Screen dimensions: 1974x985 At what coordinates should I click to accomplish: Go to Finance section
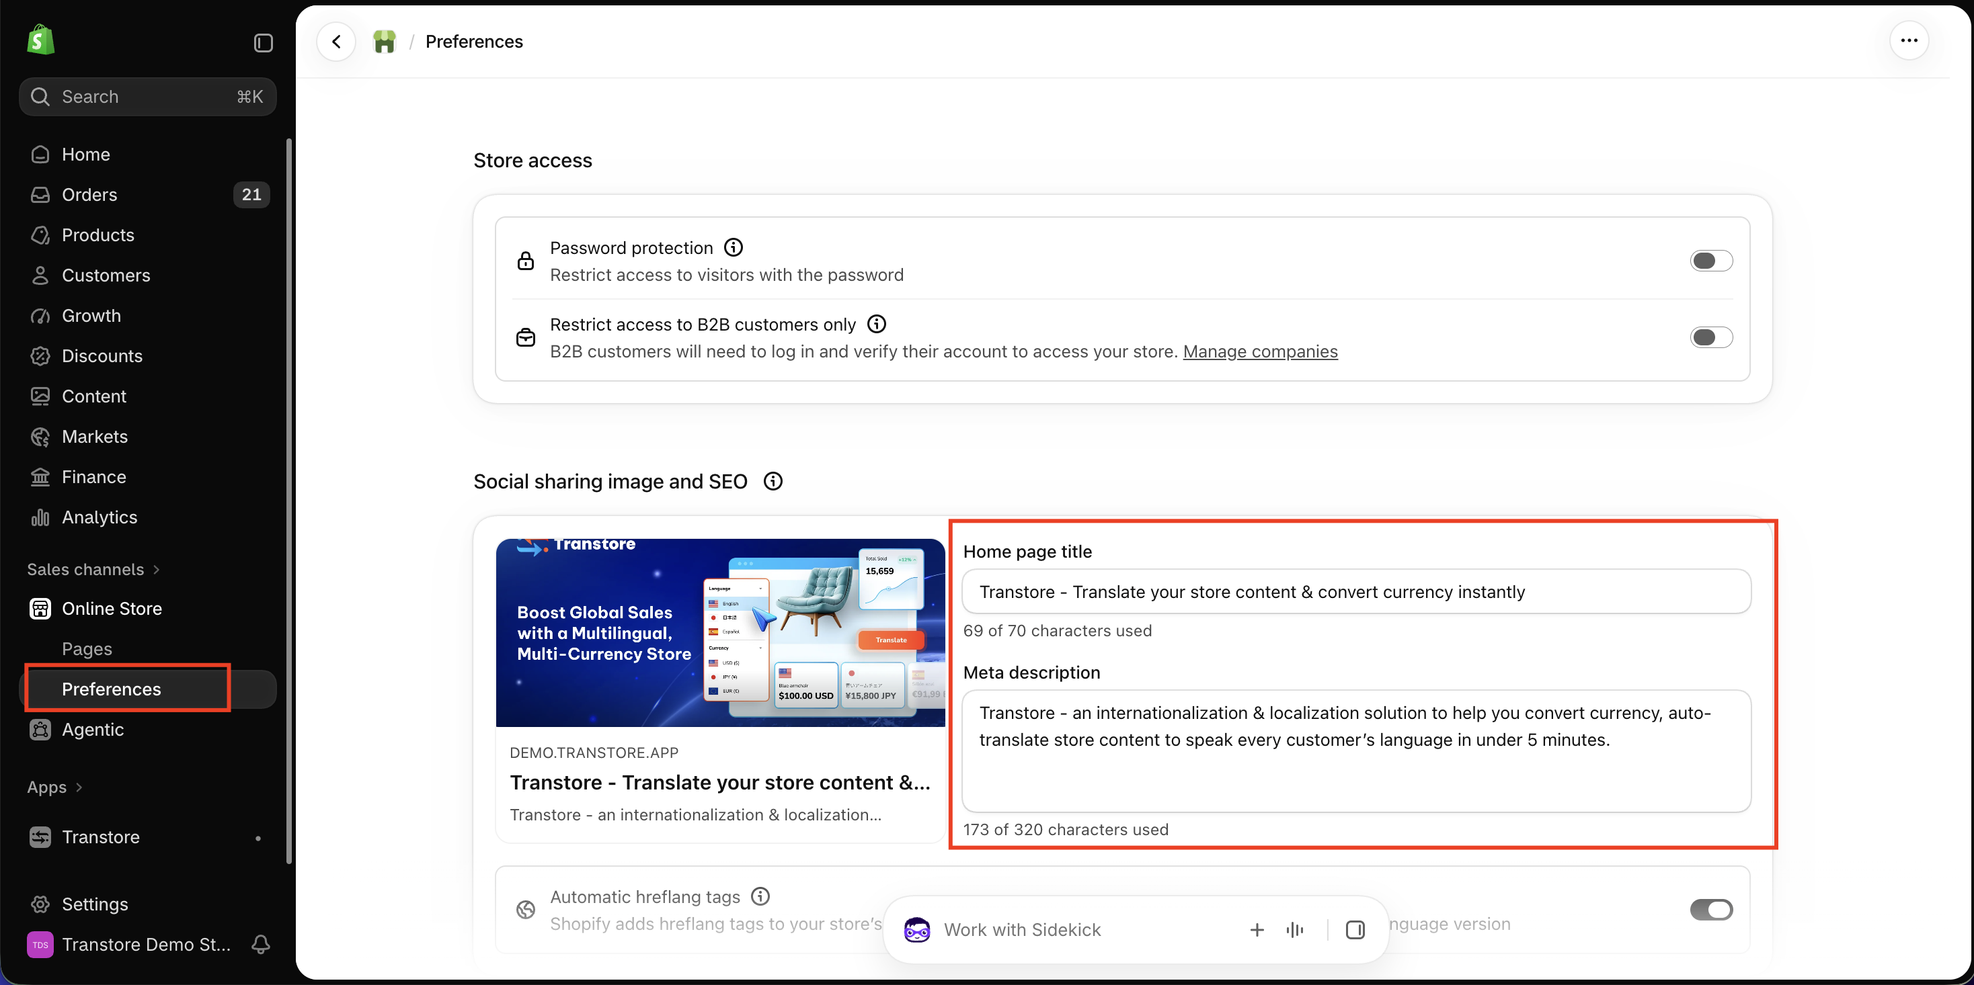[x=148, y=477]
